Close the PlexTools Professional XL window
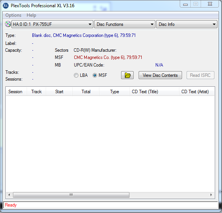Image resolution: width=222 pixels, height=213 pixels. 210,4
